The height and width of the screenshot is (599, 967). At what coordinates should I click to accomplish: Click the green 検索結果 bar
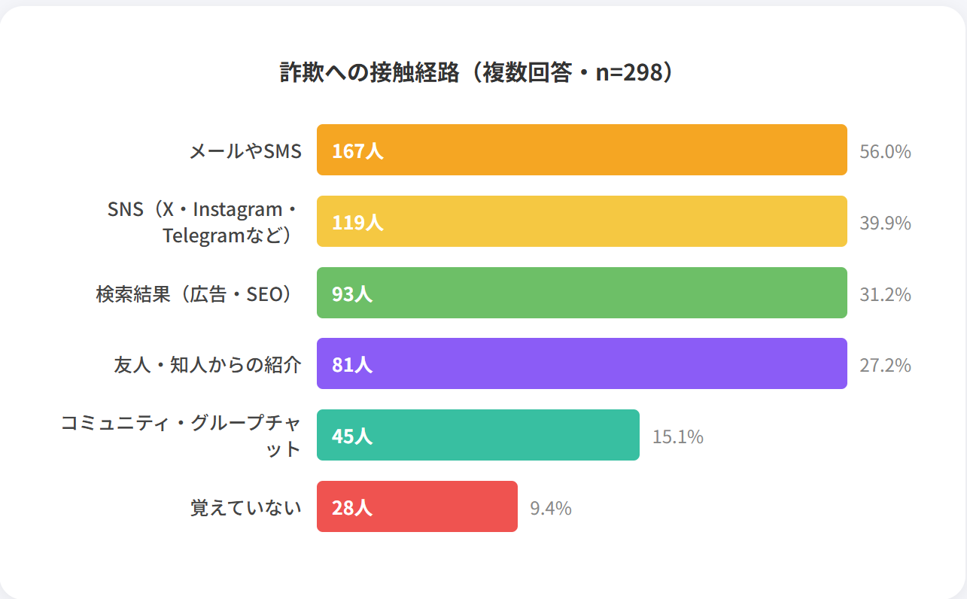point(582,293)
